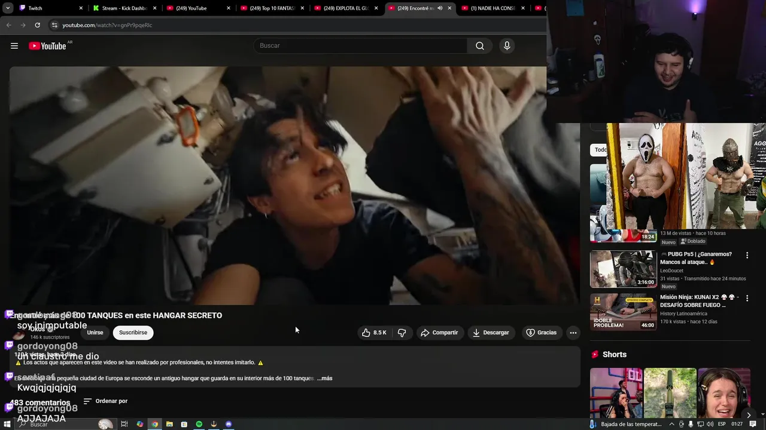Reload the page in browser toolbar
Screen dimensions: 766x430
click(x=37, y=25)
